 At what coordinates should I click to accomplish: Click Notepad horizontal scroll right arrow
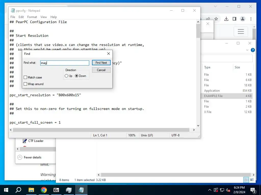pos(194,130)
